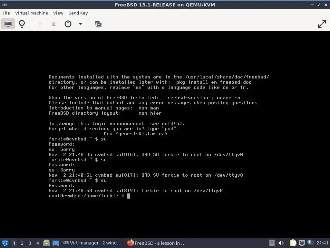
Task: Click inside the FreeBSD console at the root prompt
Action: click(129, 196)
